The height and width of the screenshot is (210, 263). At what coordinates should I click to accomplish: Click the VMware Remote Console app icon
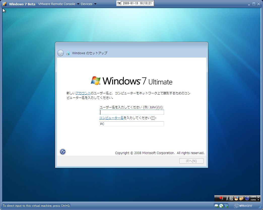tap(5, 4)
